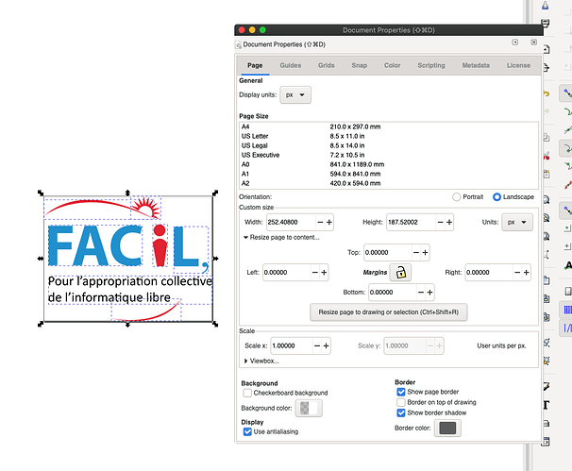Screen dimensions: 572x471
Task: Close the Document Properties panel with the X icon
Action: point(533,43)
